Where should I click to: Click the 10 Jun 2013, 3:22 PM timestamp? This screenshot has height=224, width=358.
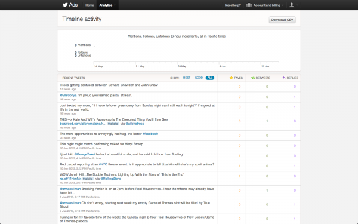coord(81,168)
